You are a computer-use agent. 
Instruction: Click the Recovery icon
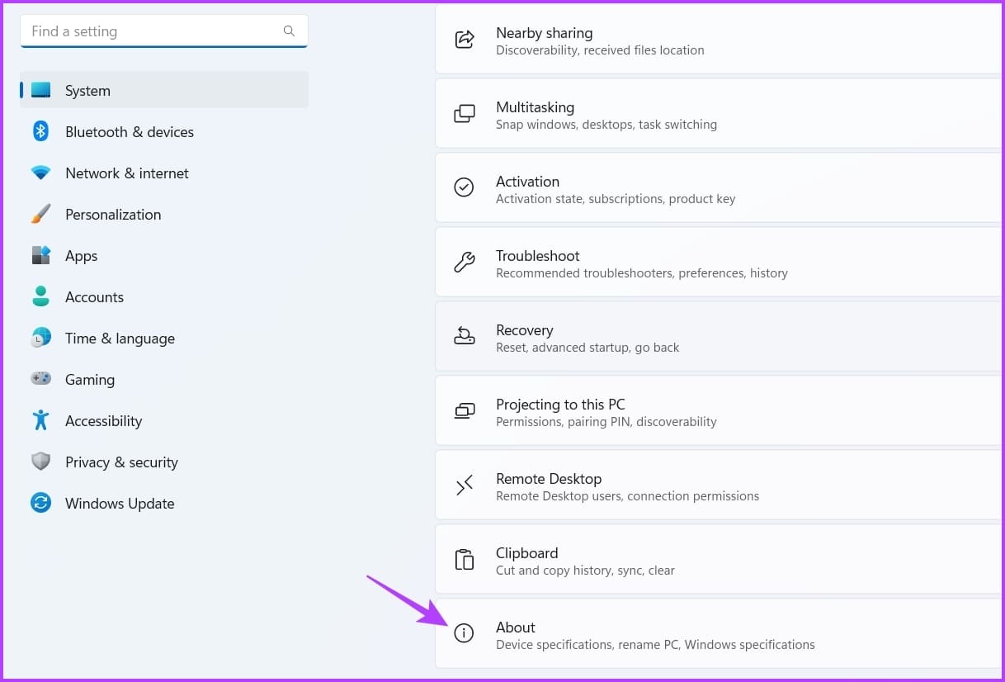click(465, 336)
